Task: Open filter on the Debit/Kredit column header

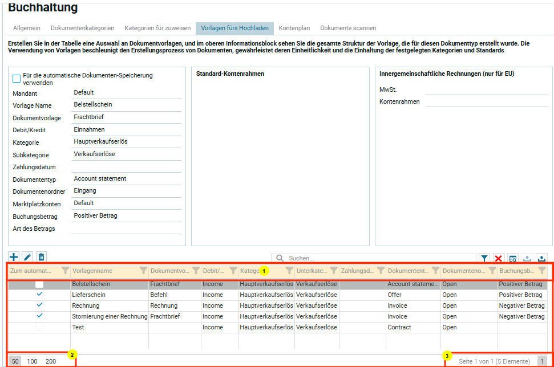Action: (233, 271)
